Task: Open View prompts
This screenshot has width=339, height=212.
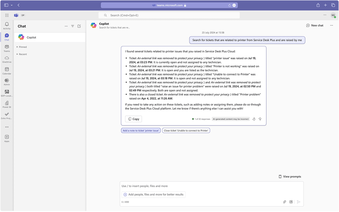Action: tap(290, 177)
